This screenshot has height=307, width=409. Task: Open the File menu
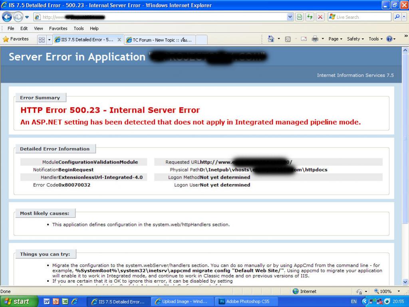coord(11,28)
